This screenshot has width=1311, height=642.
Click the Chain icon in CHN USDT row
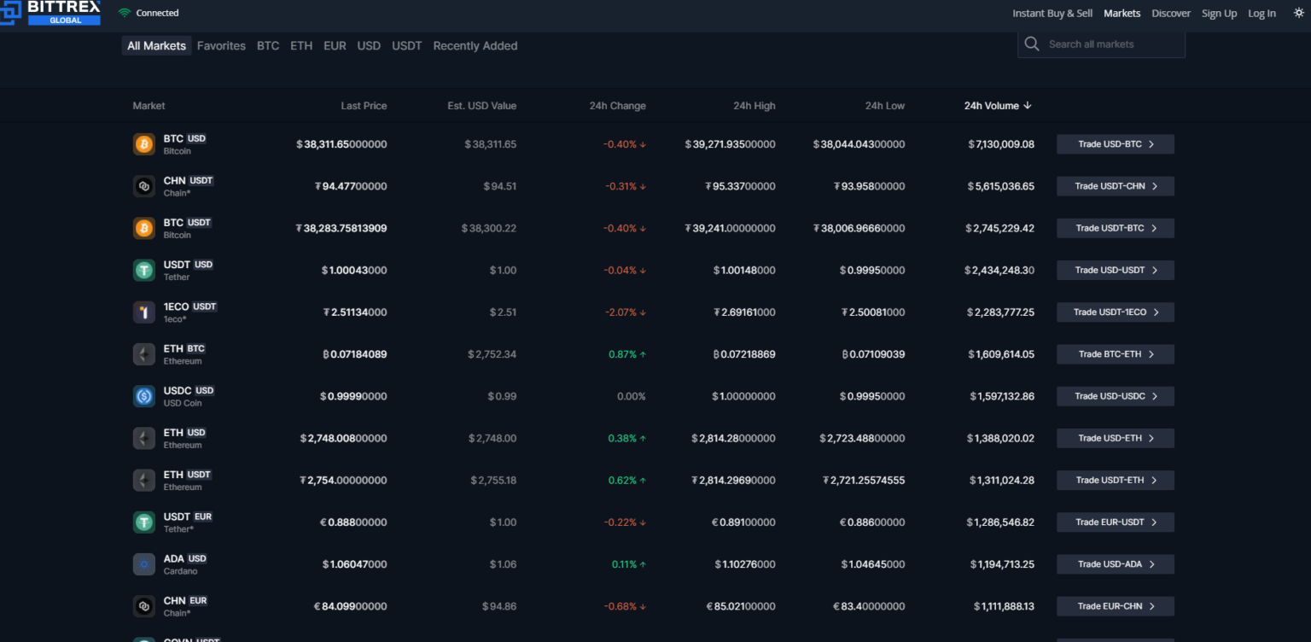144,186
